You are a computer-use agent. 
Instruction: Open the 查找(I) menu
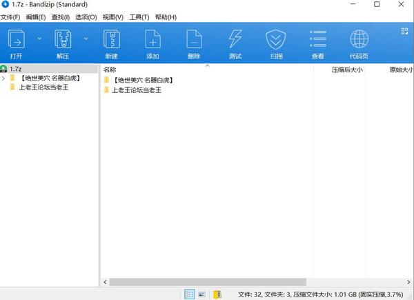61,17
